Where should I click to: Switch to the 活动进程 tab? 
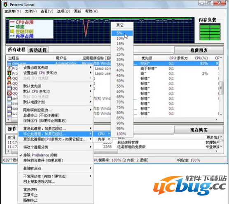point(38,50)
